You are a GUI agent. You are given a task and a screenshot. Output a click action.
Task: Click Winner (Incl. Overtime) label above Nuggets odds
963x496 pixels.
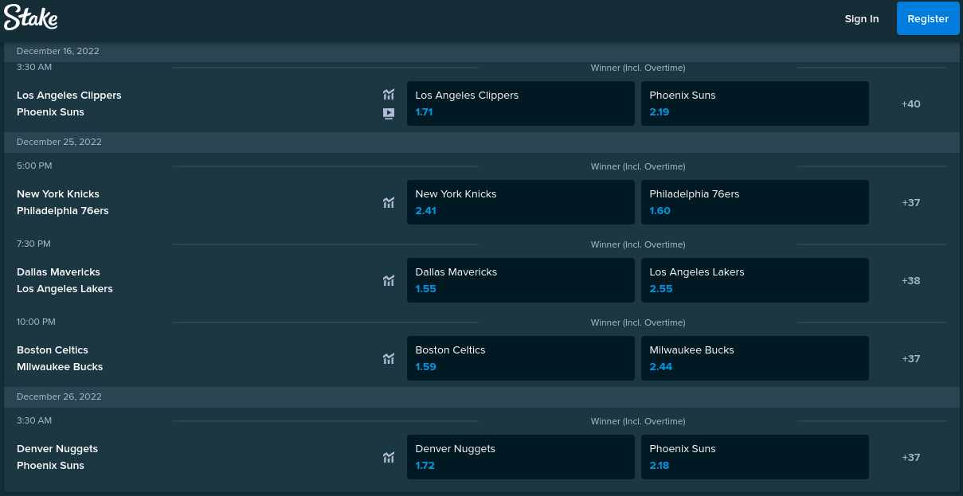click(x=638, y=421)
